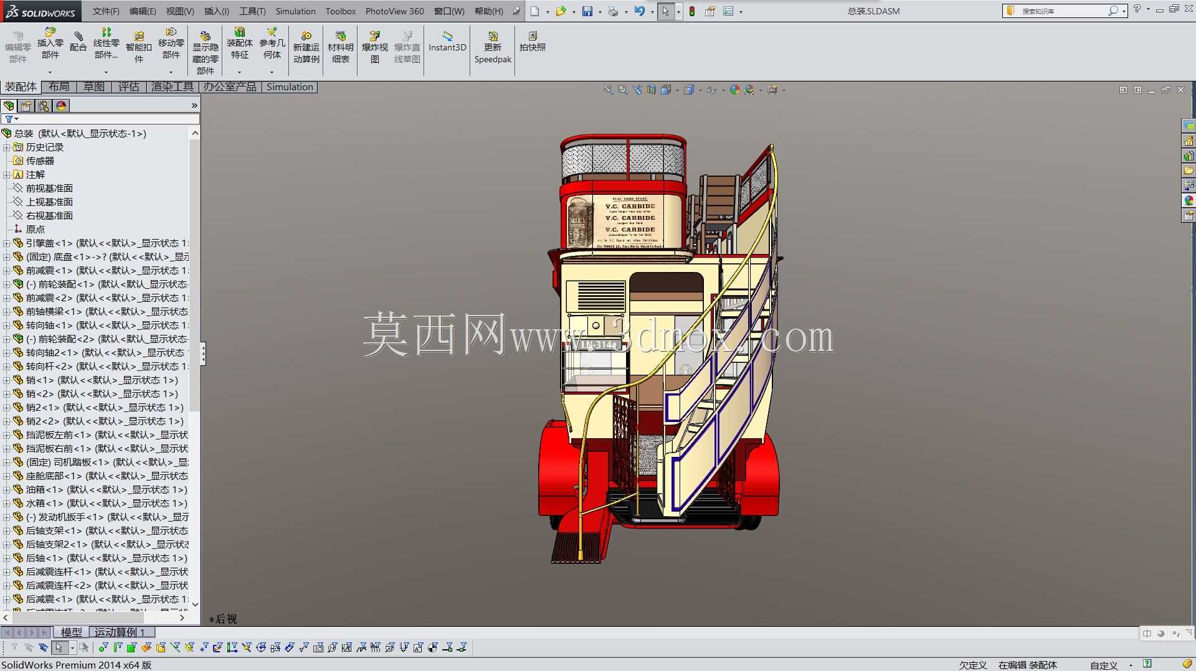Screen dimensions: 1196x671
Task: Activate the Instant3D tool
Action: (x=447, y=42)
